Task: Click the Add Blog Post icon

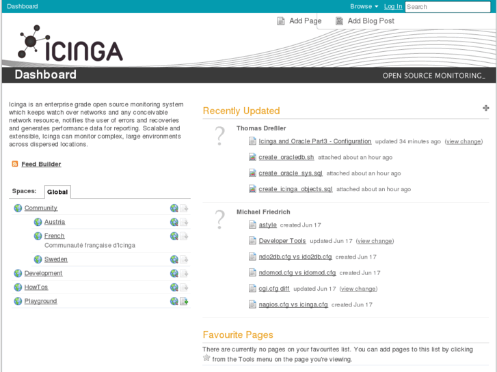Action: tap(340, 21)
